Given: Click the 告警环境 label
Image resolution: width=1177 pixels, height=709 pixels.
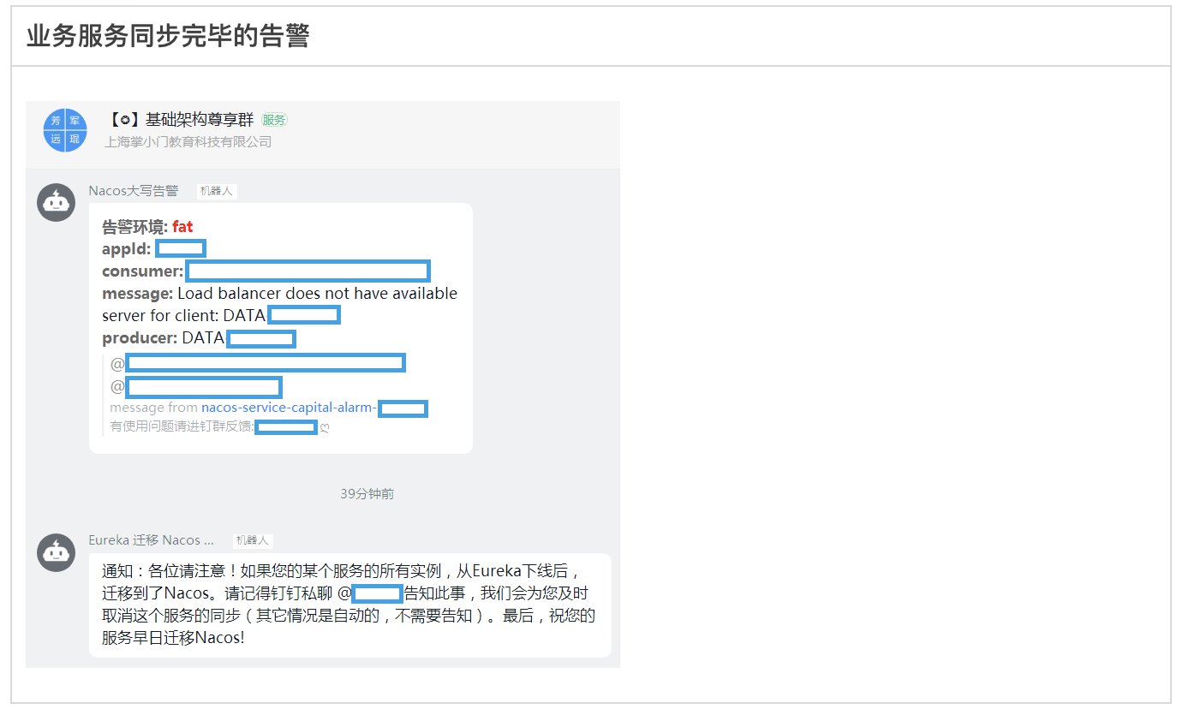Looking at the screenshot, I should click(x=134, y=227).
